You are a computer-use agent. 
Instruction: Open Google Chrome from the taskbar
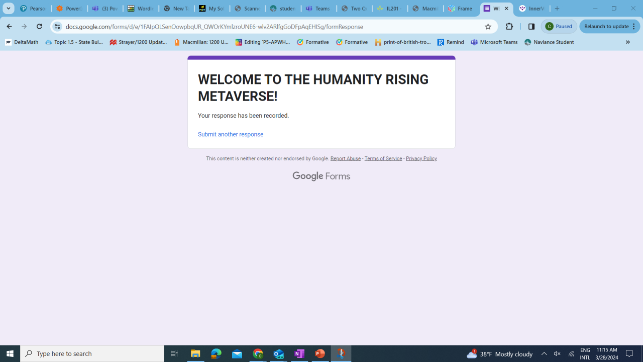point(258,353)
